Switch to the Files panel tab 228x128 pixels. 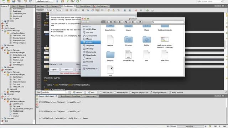[x=14, y=6]
